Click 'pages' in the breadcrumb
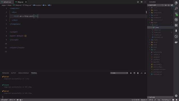Image resolution: width=179 pixels, height=101 pixels. [4, 5]
